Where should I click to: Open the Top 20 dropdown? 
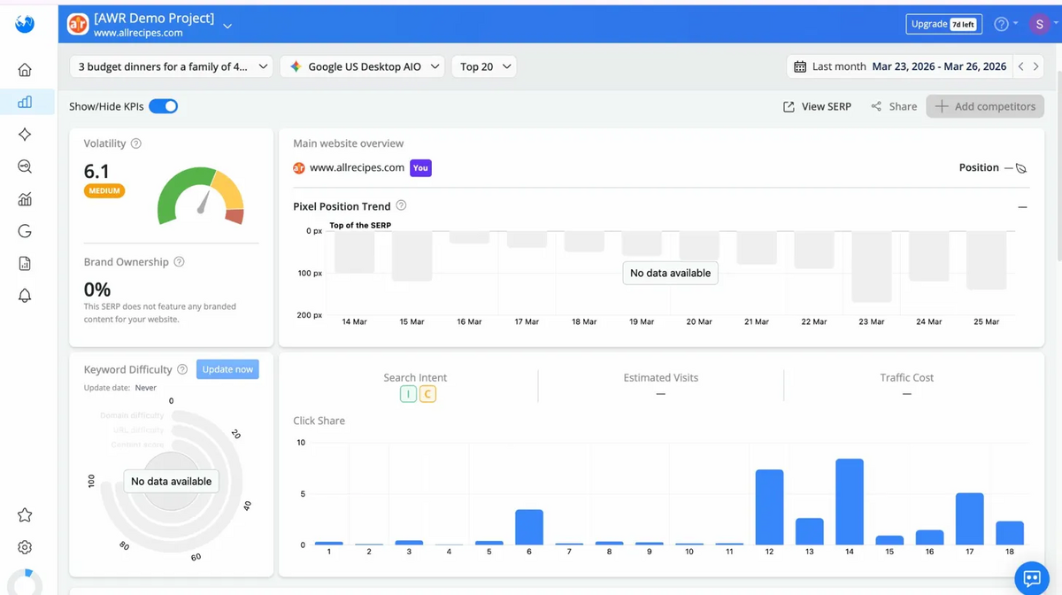click(484, 66)
